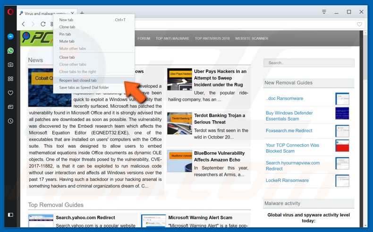This screenshot has height=232, width=373.
Task: Select Pin tab in context menu
Action: (94, 34)
